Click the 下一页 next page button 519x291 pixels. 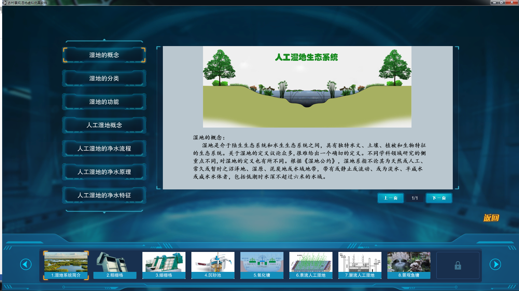pos(439,198)
